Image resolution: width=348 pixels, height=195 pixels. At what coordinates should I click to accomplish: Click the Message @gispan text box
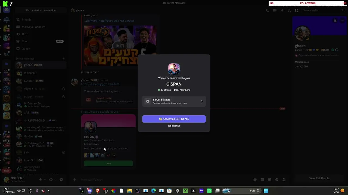[x=163, y=180]
